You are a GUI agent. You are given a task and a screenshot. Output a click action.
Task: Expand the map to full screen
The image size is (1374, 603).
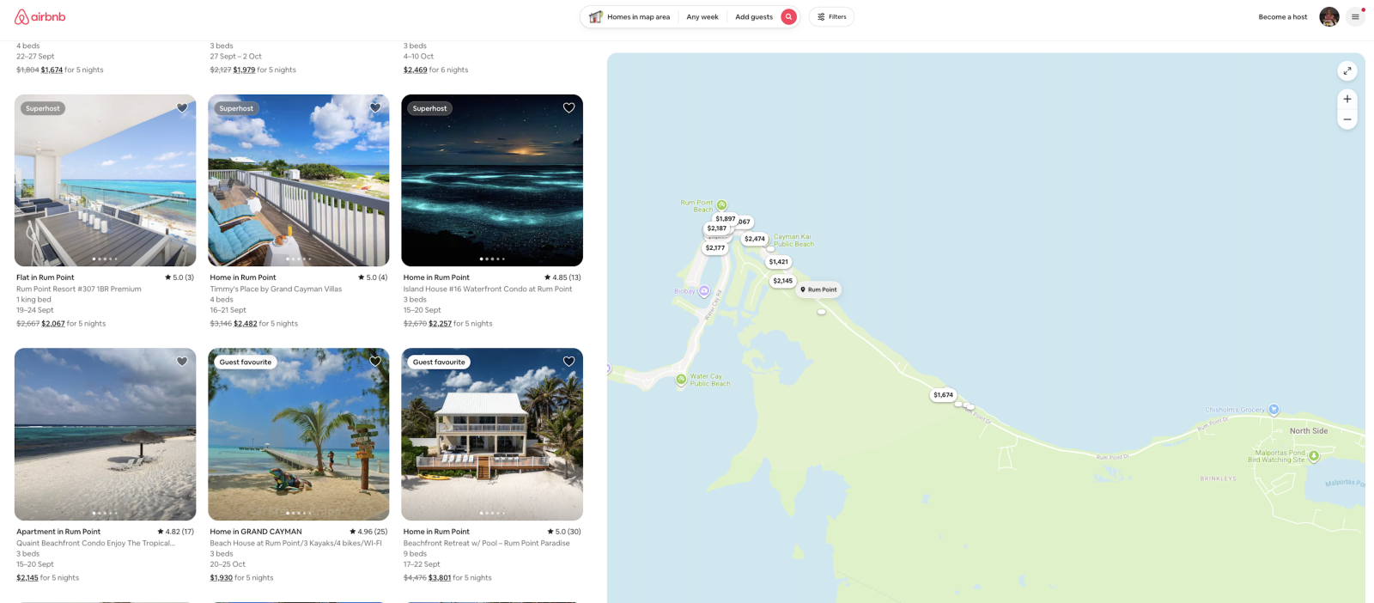1347,71
